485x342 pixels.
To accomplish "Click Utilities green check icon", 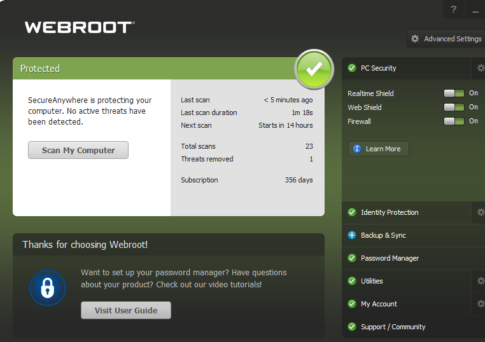I will [352, 281].
